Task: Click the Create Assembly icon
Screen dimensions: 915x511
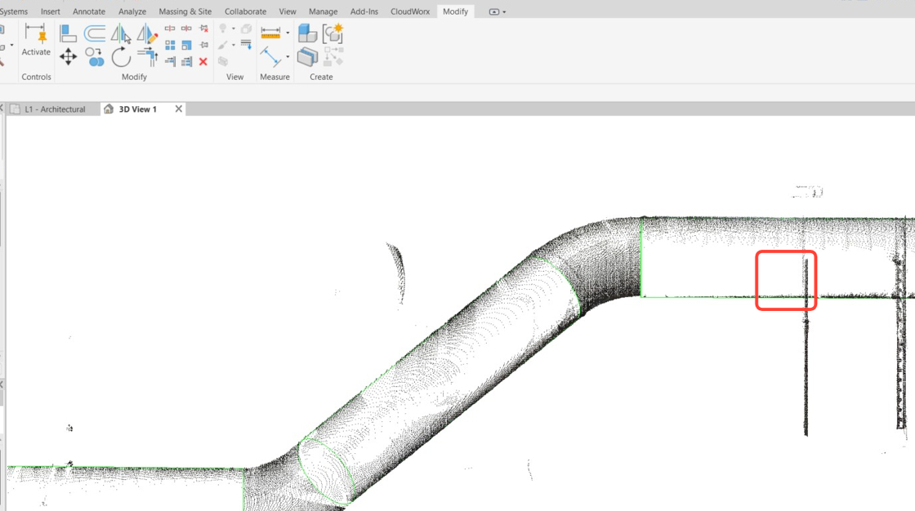Action: pos(307,33)
